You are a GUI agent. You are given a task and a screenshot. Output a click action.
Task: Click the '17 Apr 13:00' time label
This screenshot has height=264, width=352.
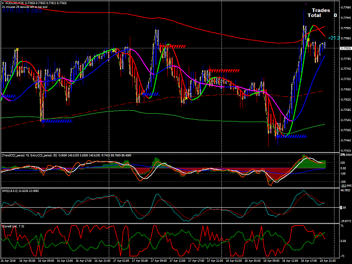177,261
